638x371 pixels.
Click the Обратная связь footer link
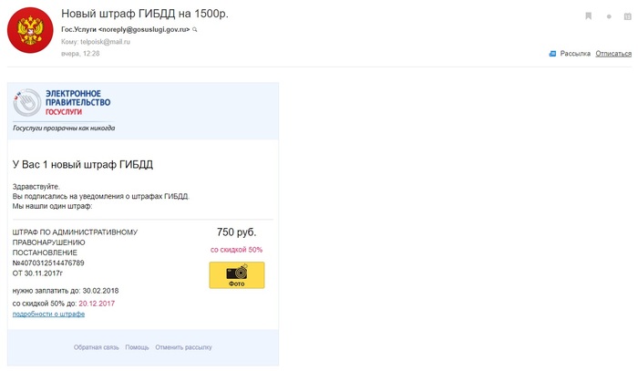[x=96, y=347]
